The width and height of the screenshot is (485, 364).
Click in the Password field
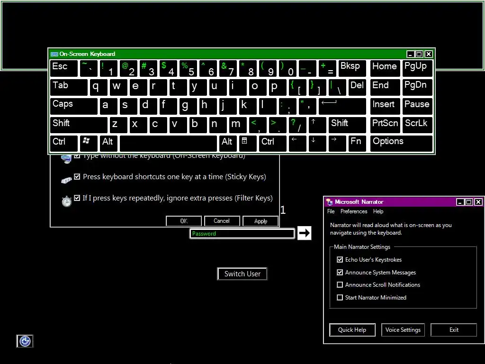click(242, 233)
